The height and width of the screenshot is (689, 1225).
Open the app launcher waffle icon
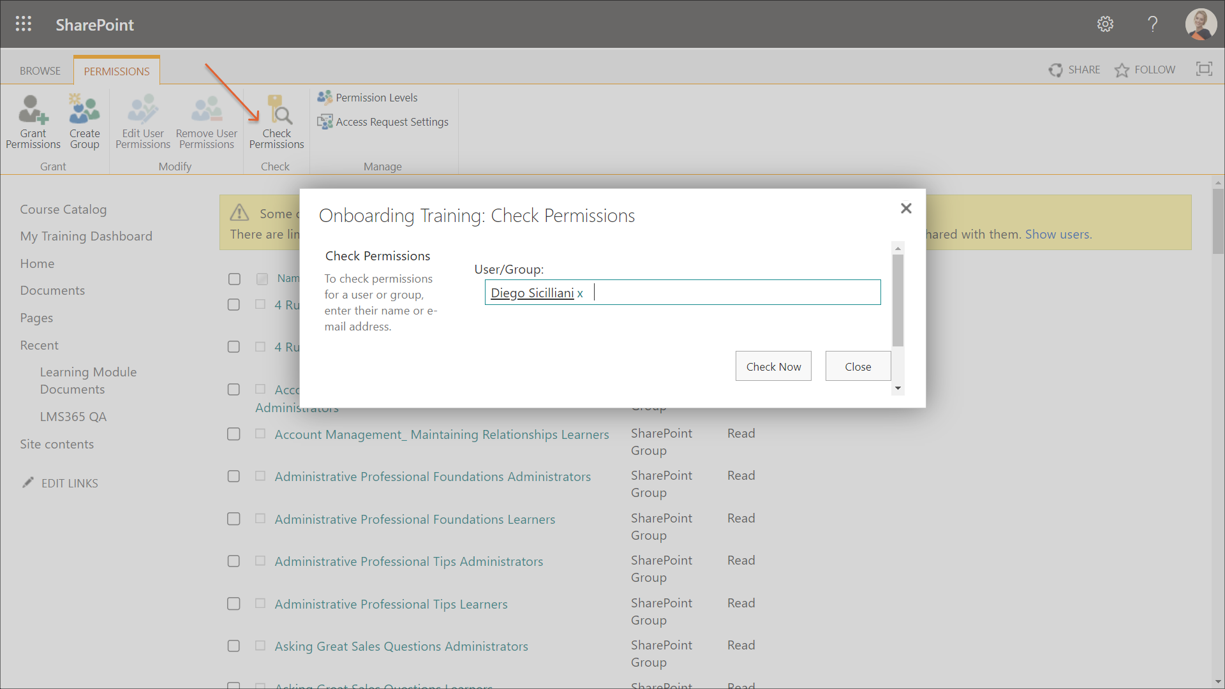(x=24, y=24)
